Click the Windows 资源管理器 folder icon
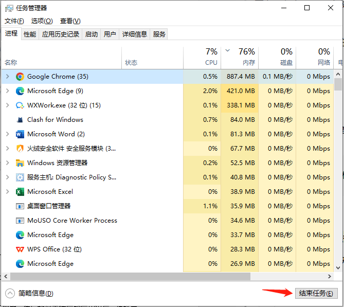The height and width of the screenshot is (307, 344). pos(20,163)
